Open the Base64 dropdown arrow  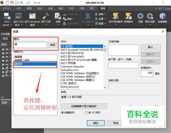76,14
